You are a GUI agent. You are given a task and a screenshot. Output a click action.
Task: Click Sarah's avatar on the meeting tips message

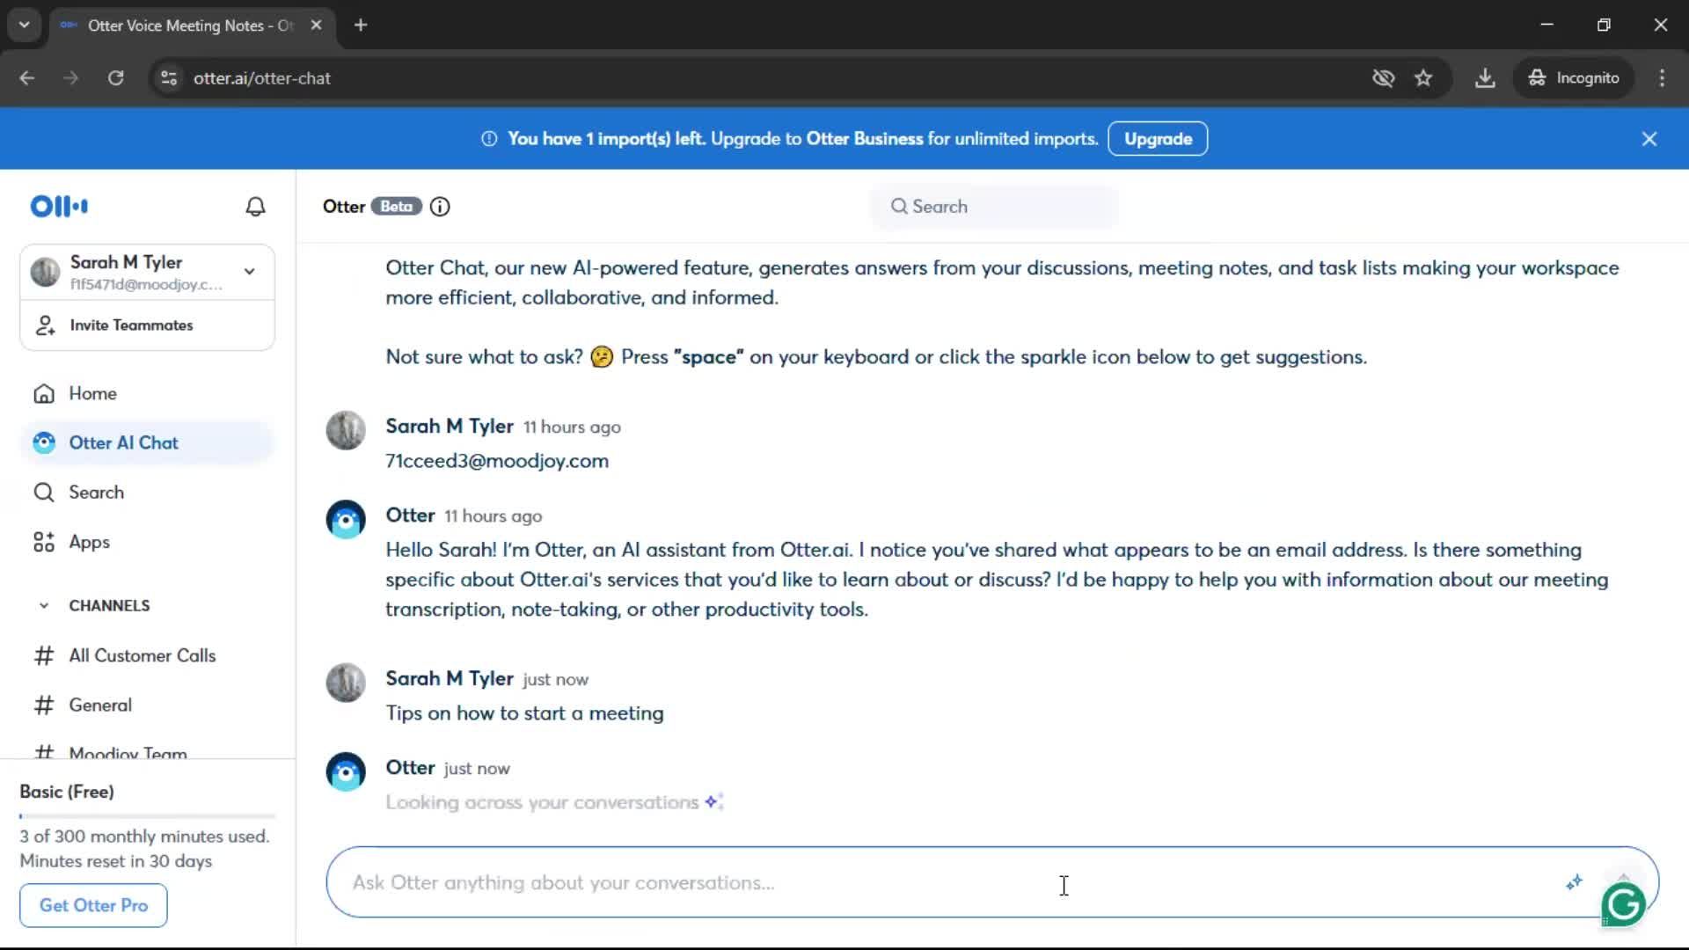point(346,683)
